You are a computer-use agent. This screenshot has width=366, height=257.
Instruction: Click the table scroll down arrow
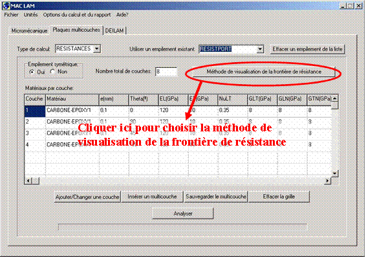click(x=335, y=173)
